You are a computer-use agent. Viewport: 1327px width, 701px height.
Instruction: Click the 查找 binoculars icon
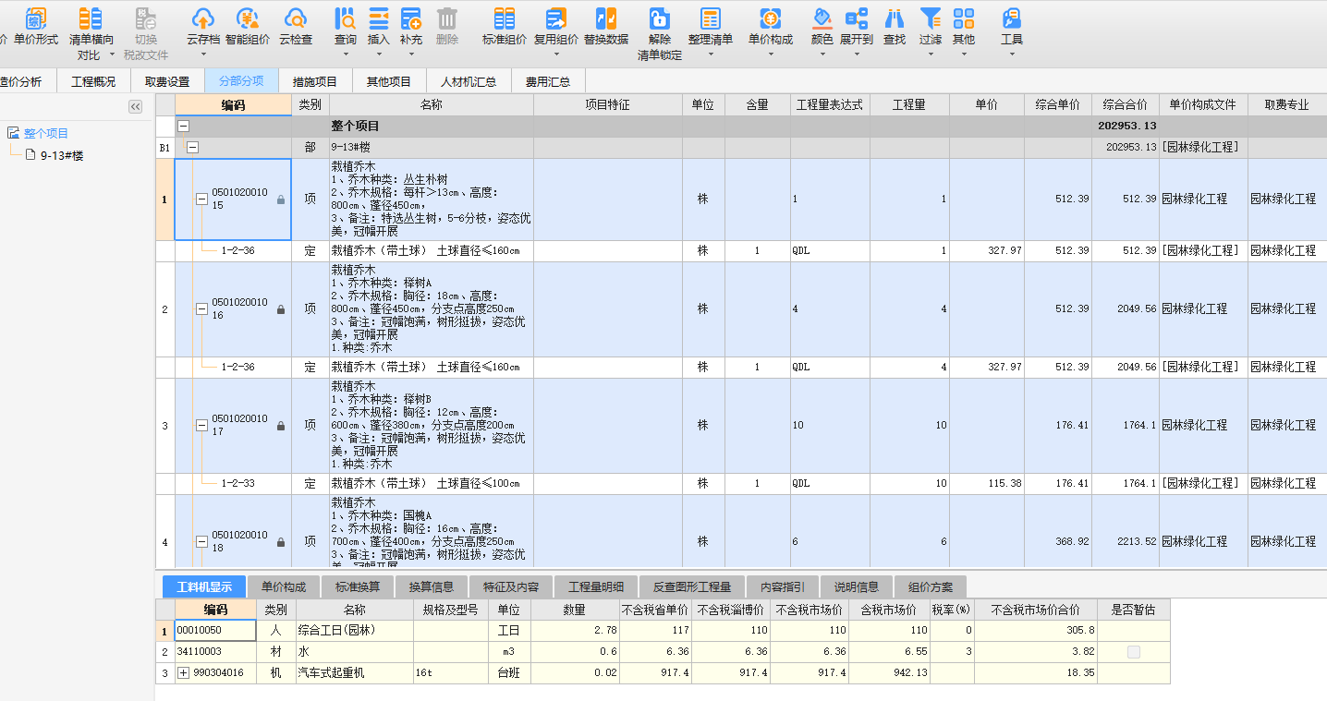coord(895,18)
